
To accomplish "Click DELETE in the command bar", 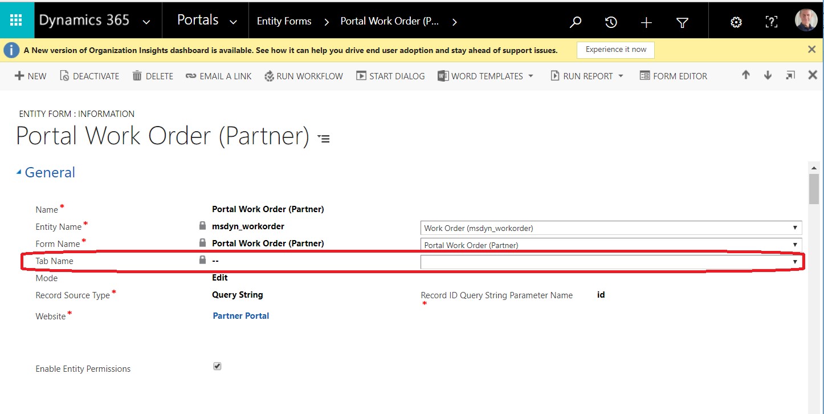I will [153, 76].
